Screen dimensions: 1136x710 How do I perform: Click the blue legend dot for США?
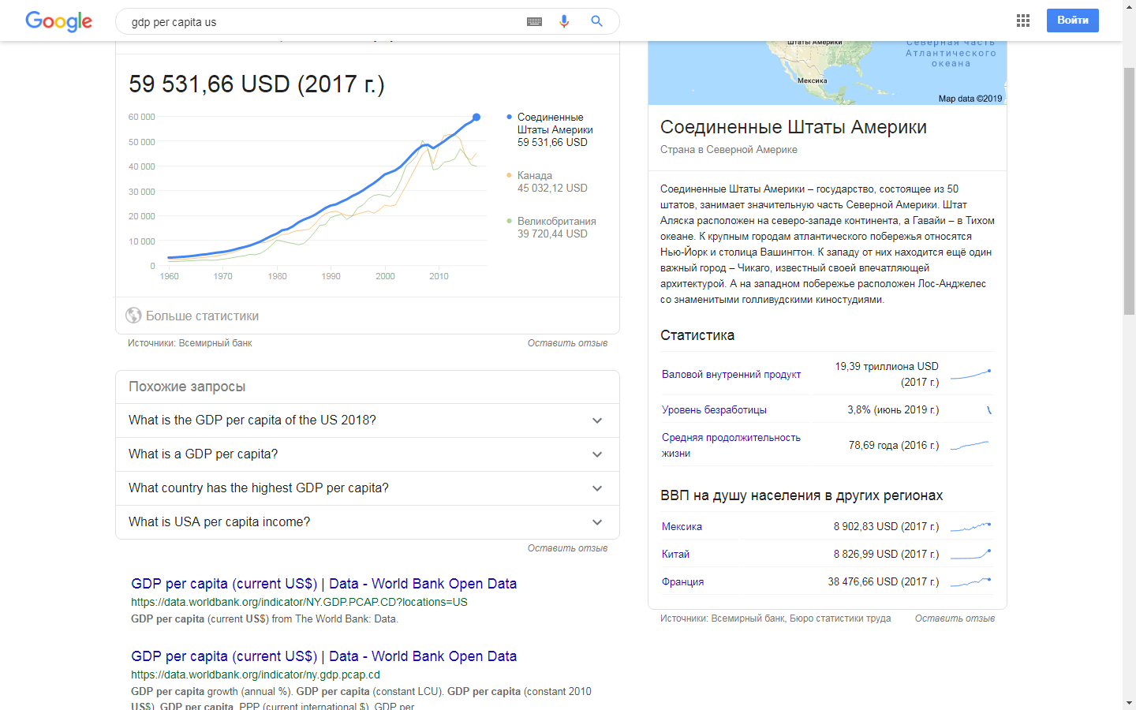click(509, 117)
